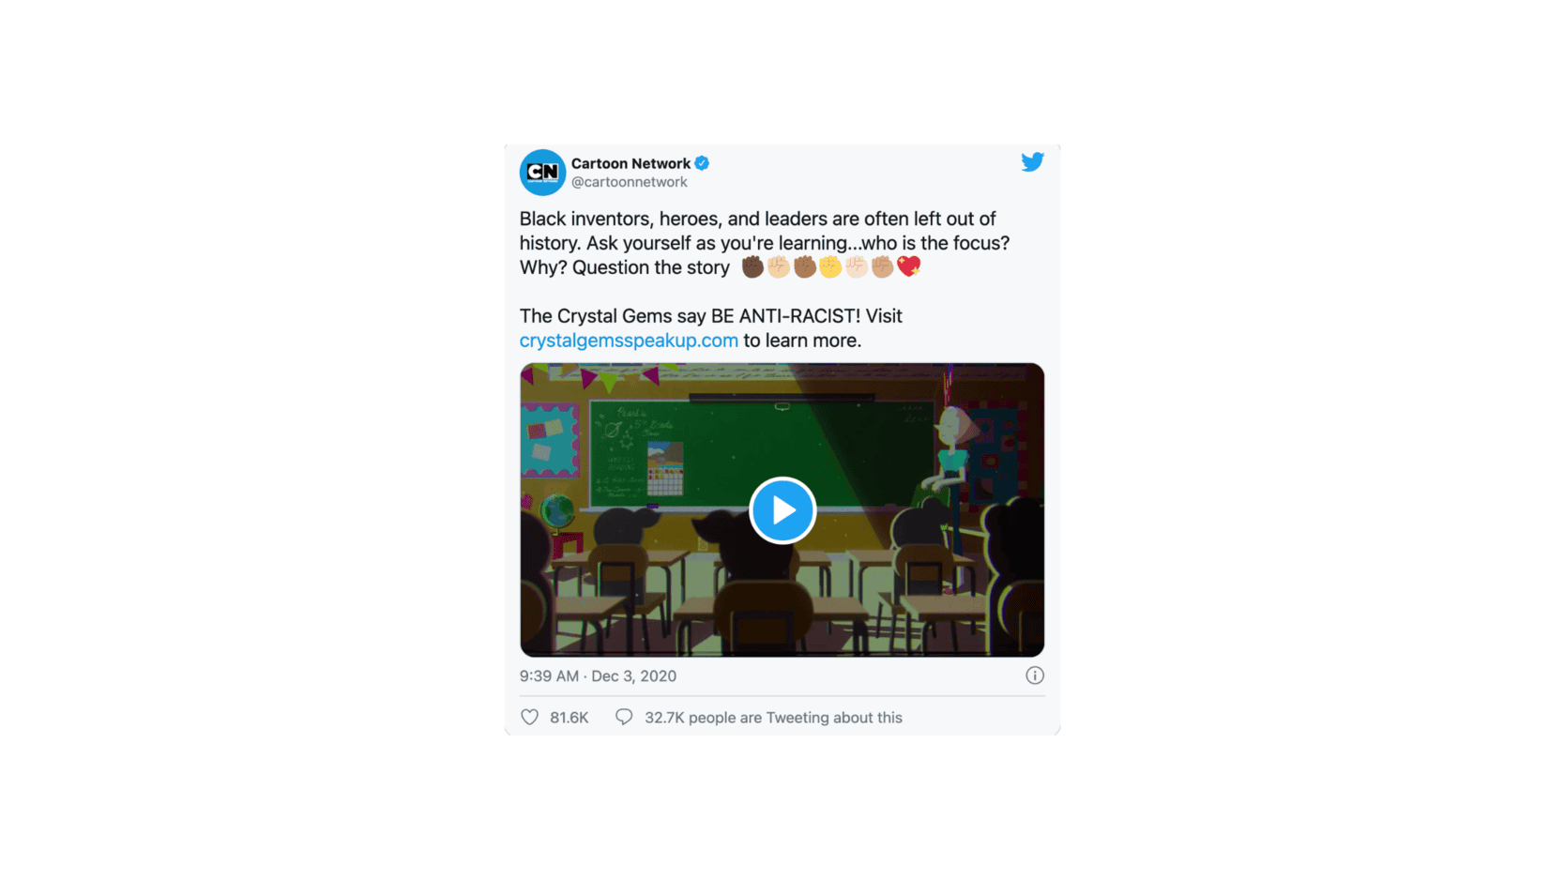This screenshot has width=1565, height=880.
Task: Click the red sparkling heart emoji
Action: [x=908, y=266]
